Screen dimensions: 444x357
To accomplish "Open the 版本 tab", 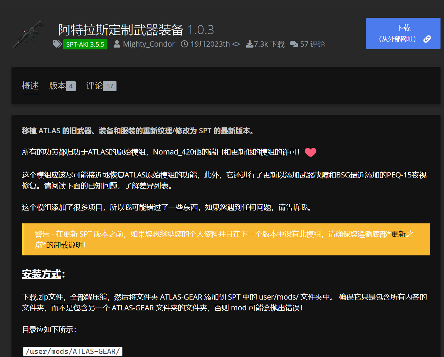I will click(x=57, y=86).
